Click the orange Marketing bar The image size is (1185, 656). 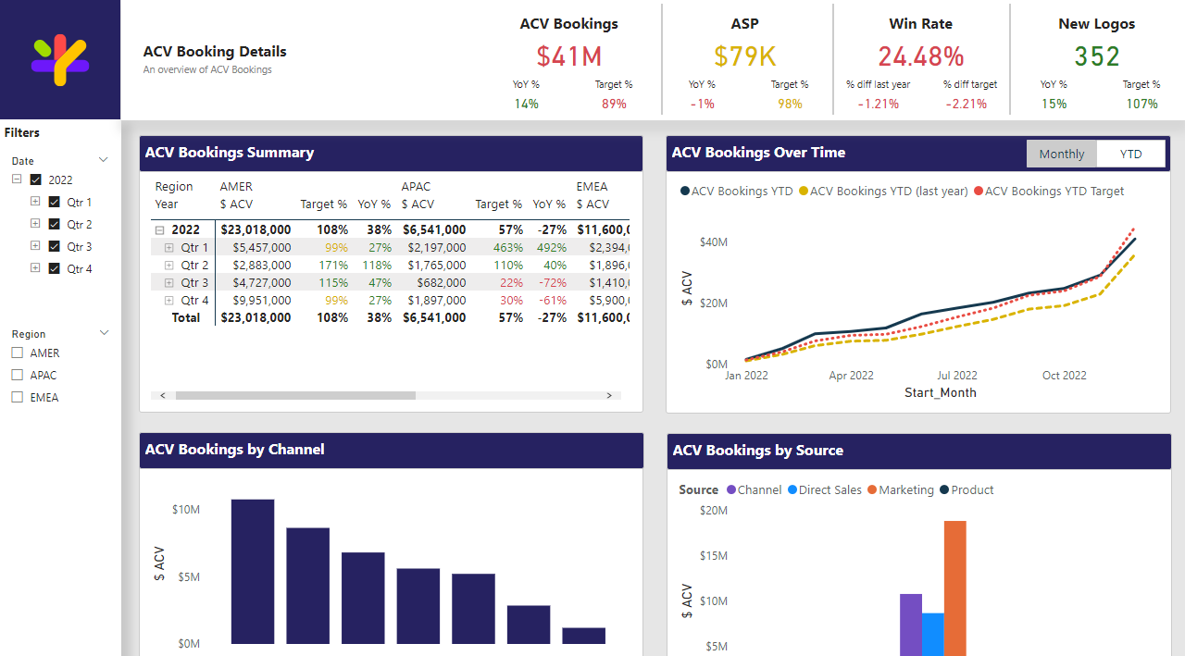(955, 588)
